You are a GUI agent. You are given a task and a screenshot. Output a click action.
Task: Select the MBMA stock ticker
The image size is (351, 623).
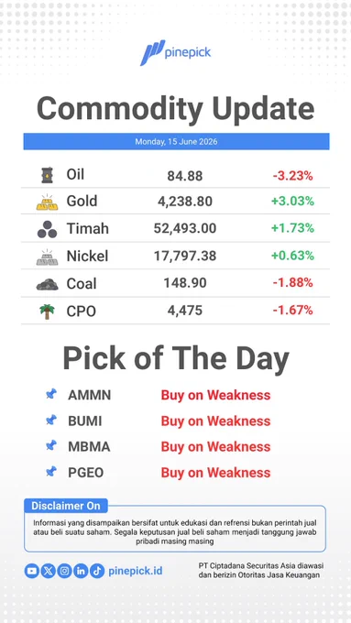[x=89, y=446]
